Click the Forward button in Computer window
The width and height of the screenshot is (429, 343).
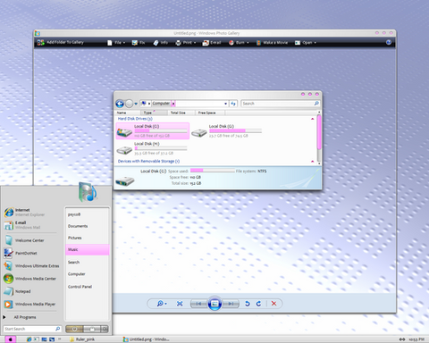tap(129, 104)
